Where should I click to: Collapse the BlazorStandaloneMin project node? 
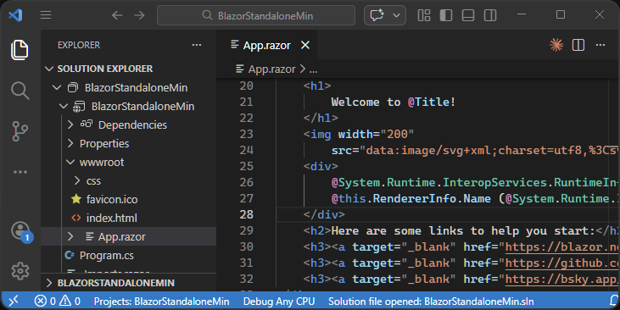click(64, 106)
